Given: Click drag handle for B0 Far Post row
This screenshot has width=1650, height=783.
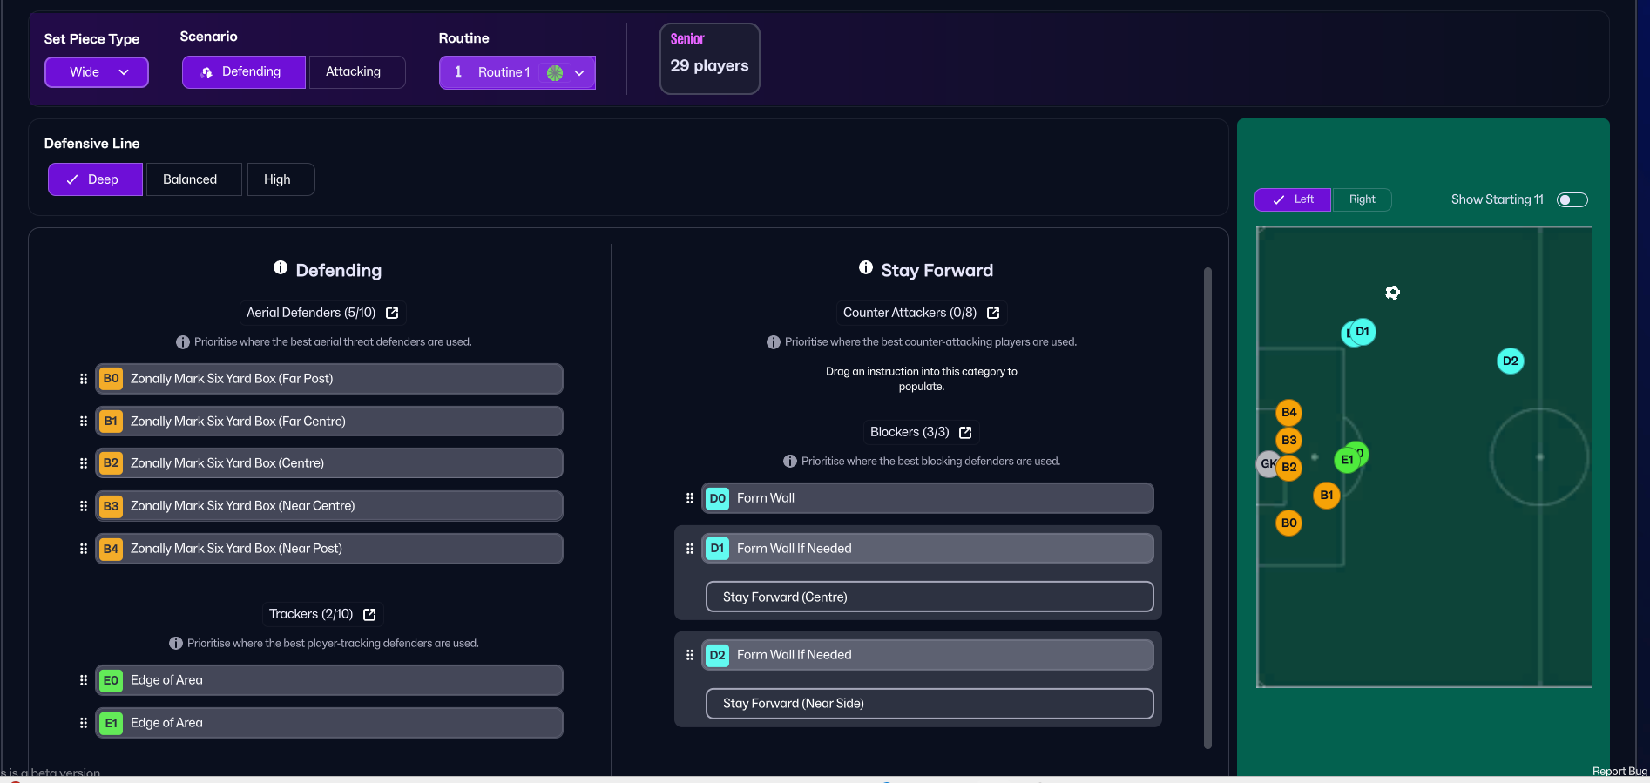Looking at the screenshot, I should click(x=84, y=379).
